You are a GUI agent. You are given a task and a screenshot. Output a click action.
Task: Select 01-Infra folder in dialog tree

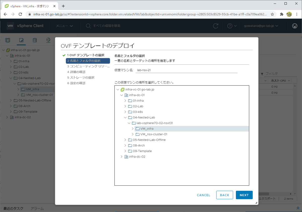coord(136,101)
